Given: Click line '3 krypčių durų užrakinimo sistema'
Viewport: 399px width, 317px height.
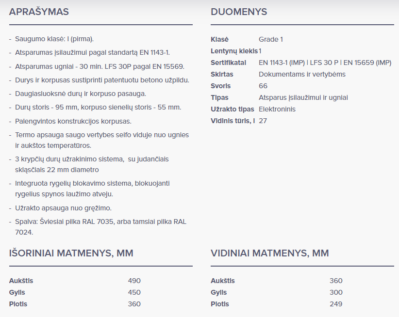Looking at the screenshot, I should pyautogui.click(x=92, y=164).
